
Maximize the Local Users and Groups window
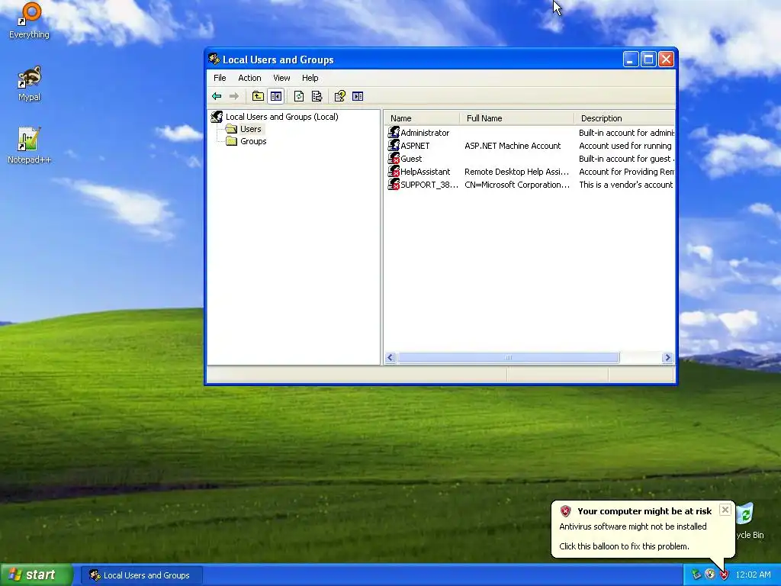pyautogui.click(x=648, y=60)
